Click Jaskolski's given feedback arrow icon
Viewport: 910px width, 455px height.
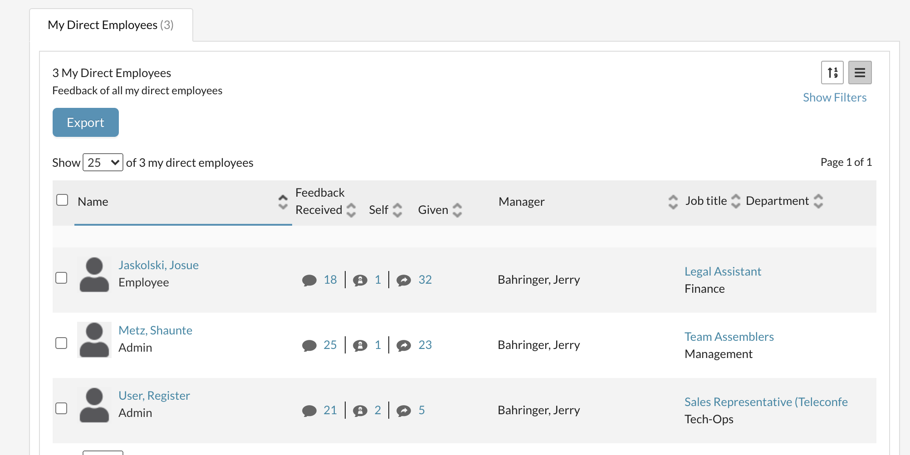coord(404,281)
